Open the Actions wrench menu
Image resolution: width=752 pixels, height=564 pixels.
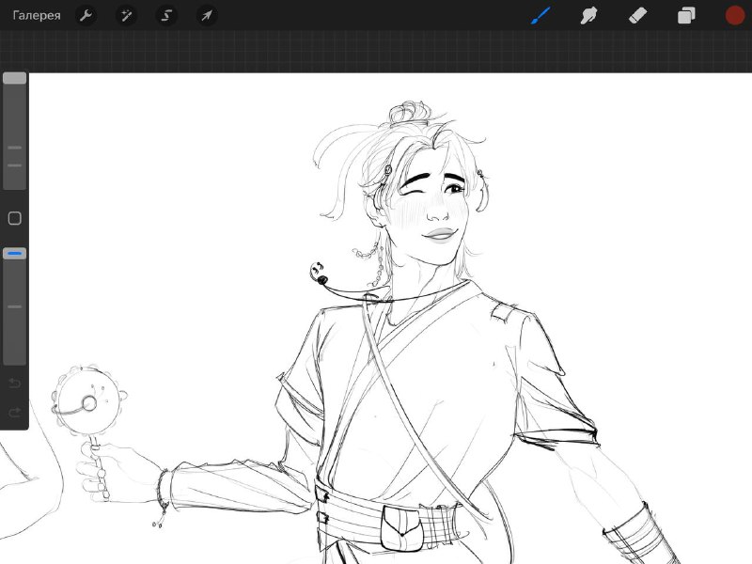point(86,15)
